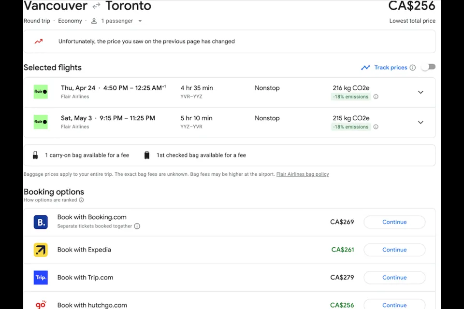This screenshot has height=309, width=464.
Task: Expand the Sat, May 3 flight details
Action: pyautogui.click(x=420, y=122)
